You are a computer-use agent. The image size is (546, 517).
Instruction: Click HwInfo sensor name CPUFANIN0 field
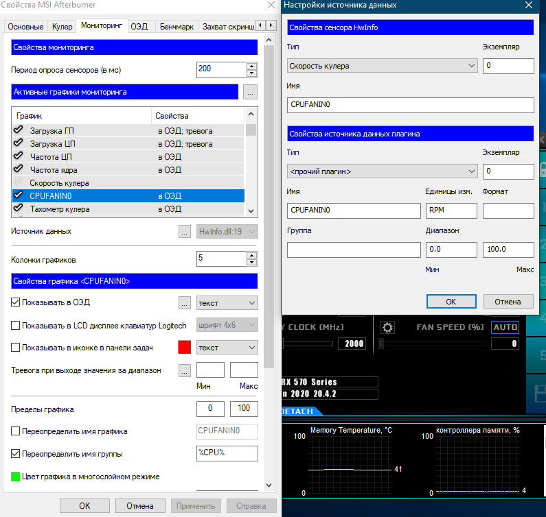[410, 105]
